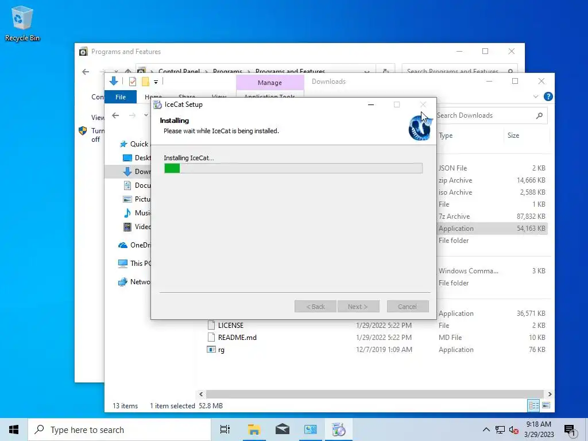Select the README.md file row

click(378, 338)
